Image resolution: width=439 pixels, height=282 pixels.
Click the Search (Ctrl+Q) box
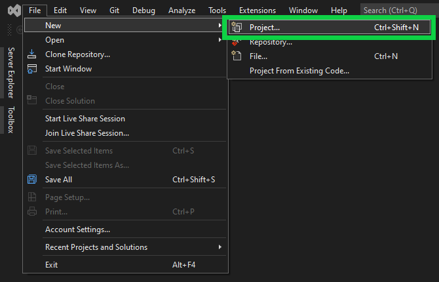[x=400, y=10]
